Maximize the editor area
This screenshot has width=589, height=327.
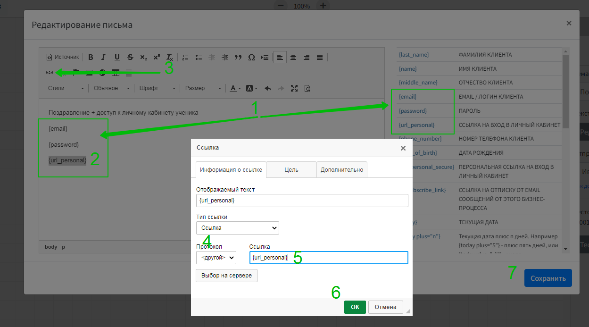click(294, 88)
